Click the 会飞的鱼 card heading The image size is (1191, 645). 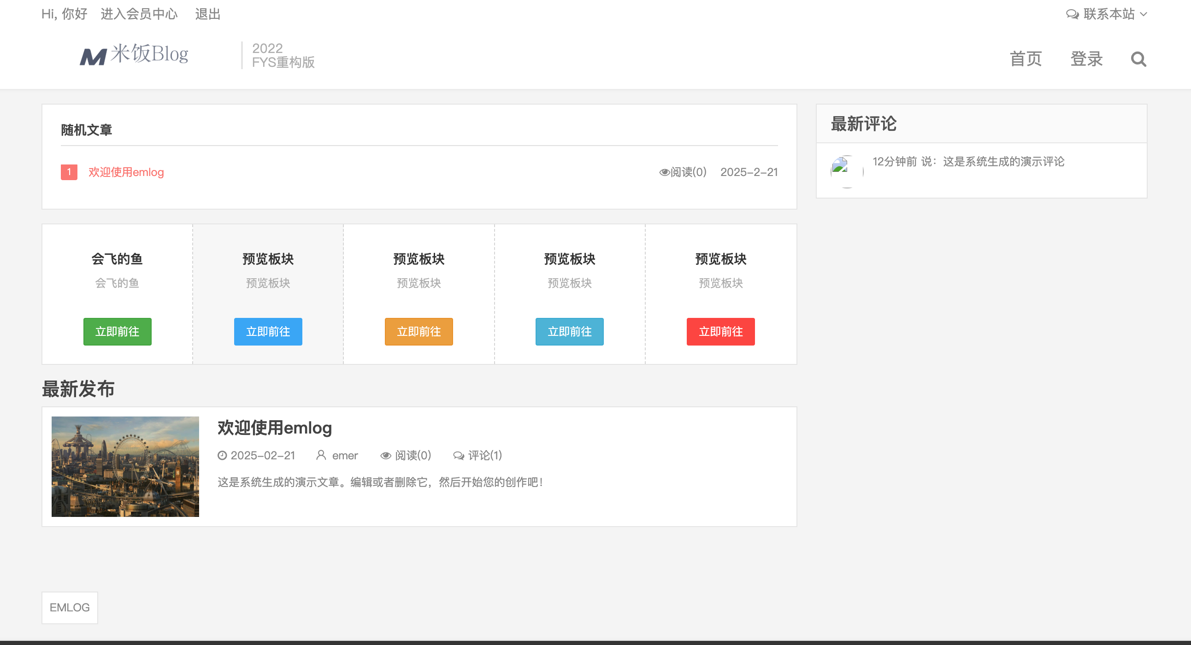click(x=117, y=259)
